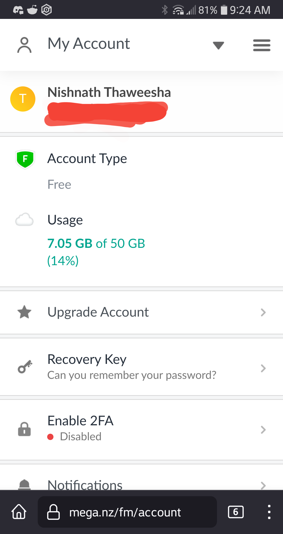Click the My Account person icon
Image resolution: width=283 pixels, height=534 pixels.
(24, 45)
